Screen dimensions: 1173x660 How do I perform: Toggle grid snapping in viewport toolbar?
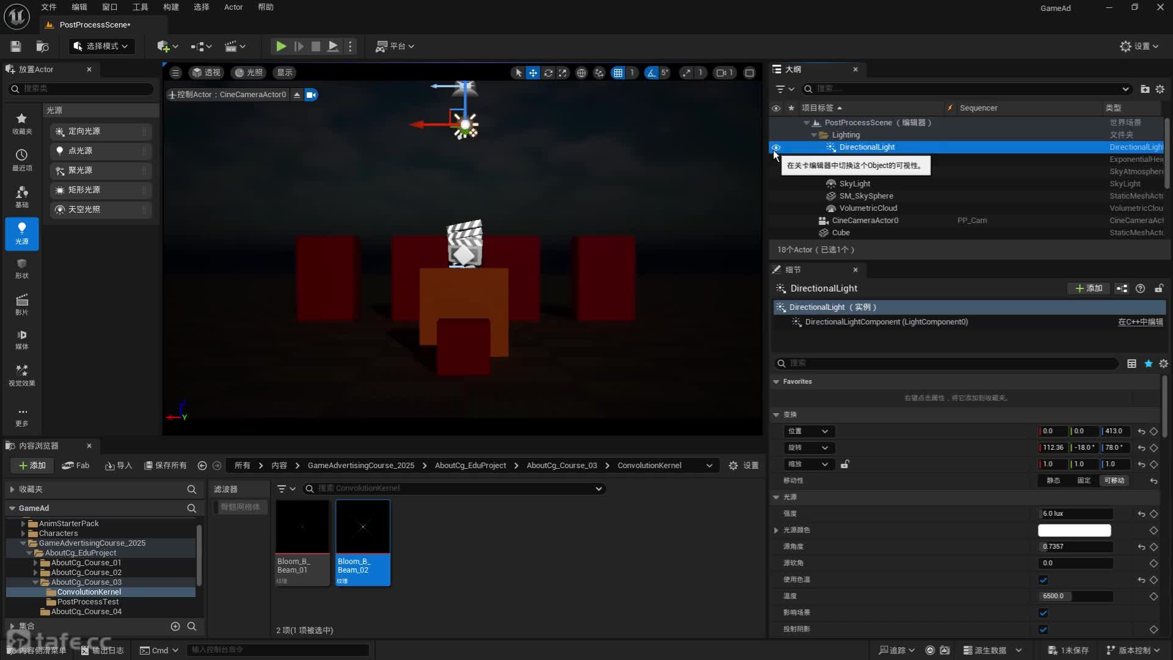click(x=618, y=73)
